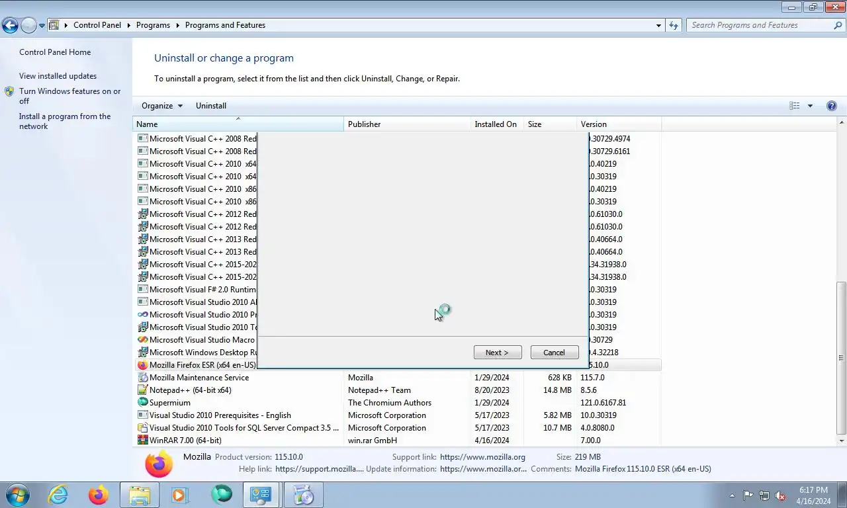Click the vertical scrollbar thumb
Viewport: 847px width, 508px height.
(842, 358)
